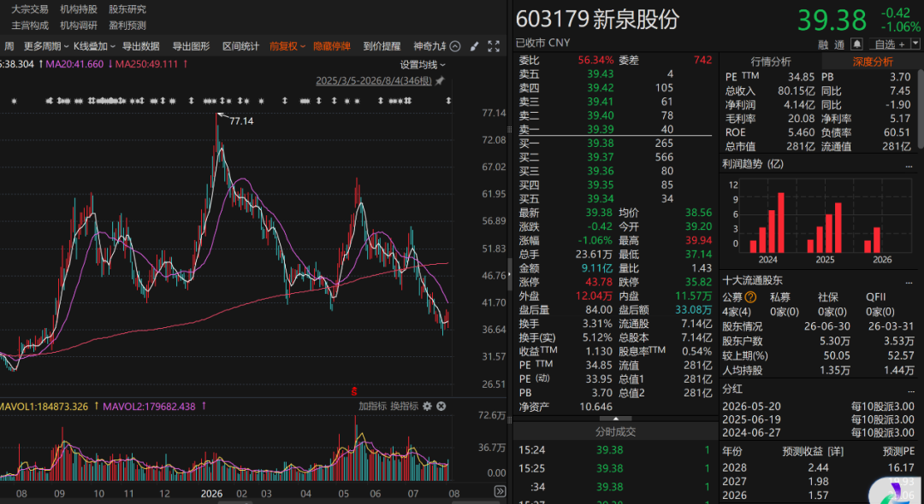Click the 2028 forecast row
This screenshot has width=924, height=504.
click(x=819, y=467)
